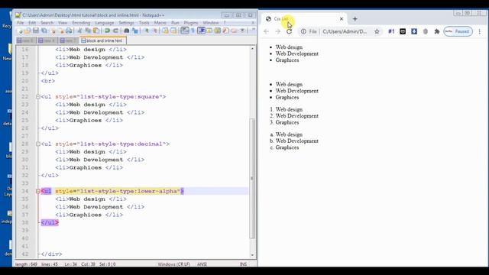The height and width of the screenshot is (275, 489).
Task: Open the File menu in Notepad++
Action: [x=21, y=23]
